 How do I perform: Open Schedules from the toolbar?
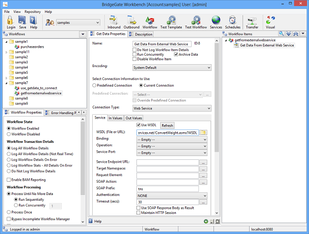click(232, 22)
